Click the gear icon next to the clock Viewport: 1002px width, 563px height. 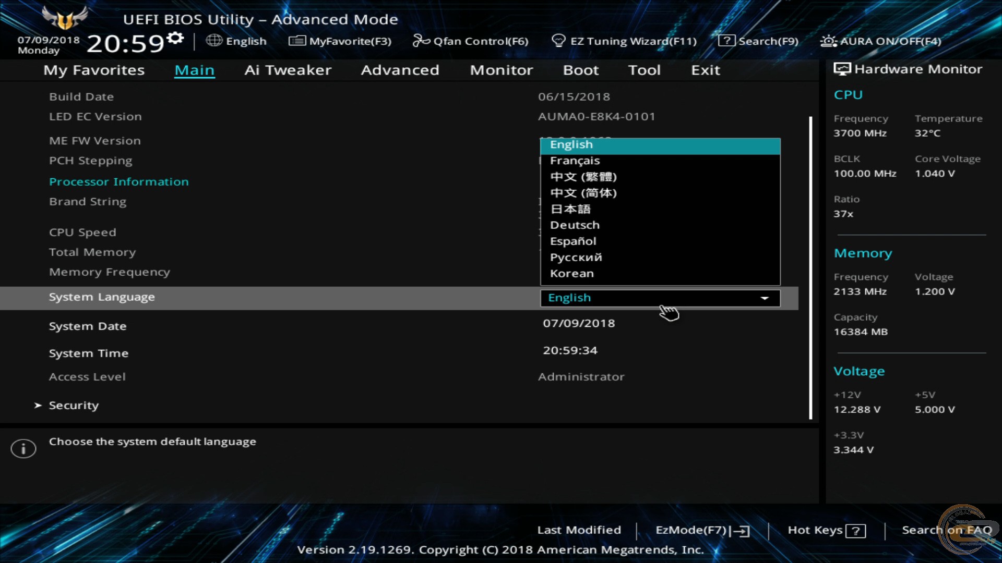click(175, 38)
